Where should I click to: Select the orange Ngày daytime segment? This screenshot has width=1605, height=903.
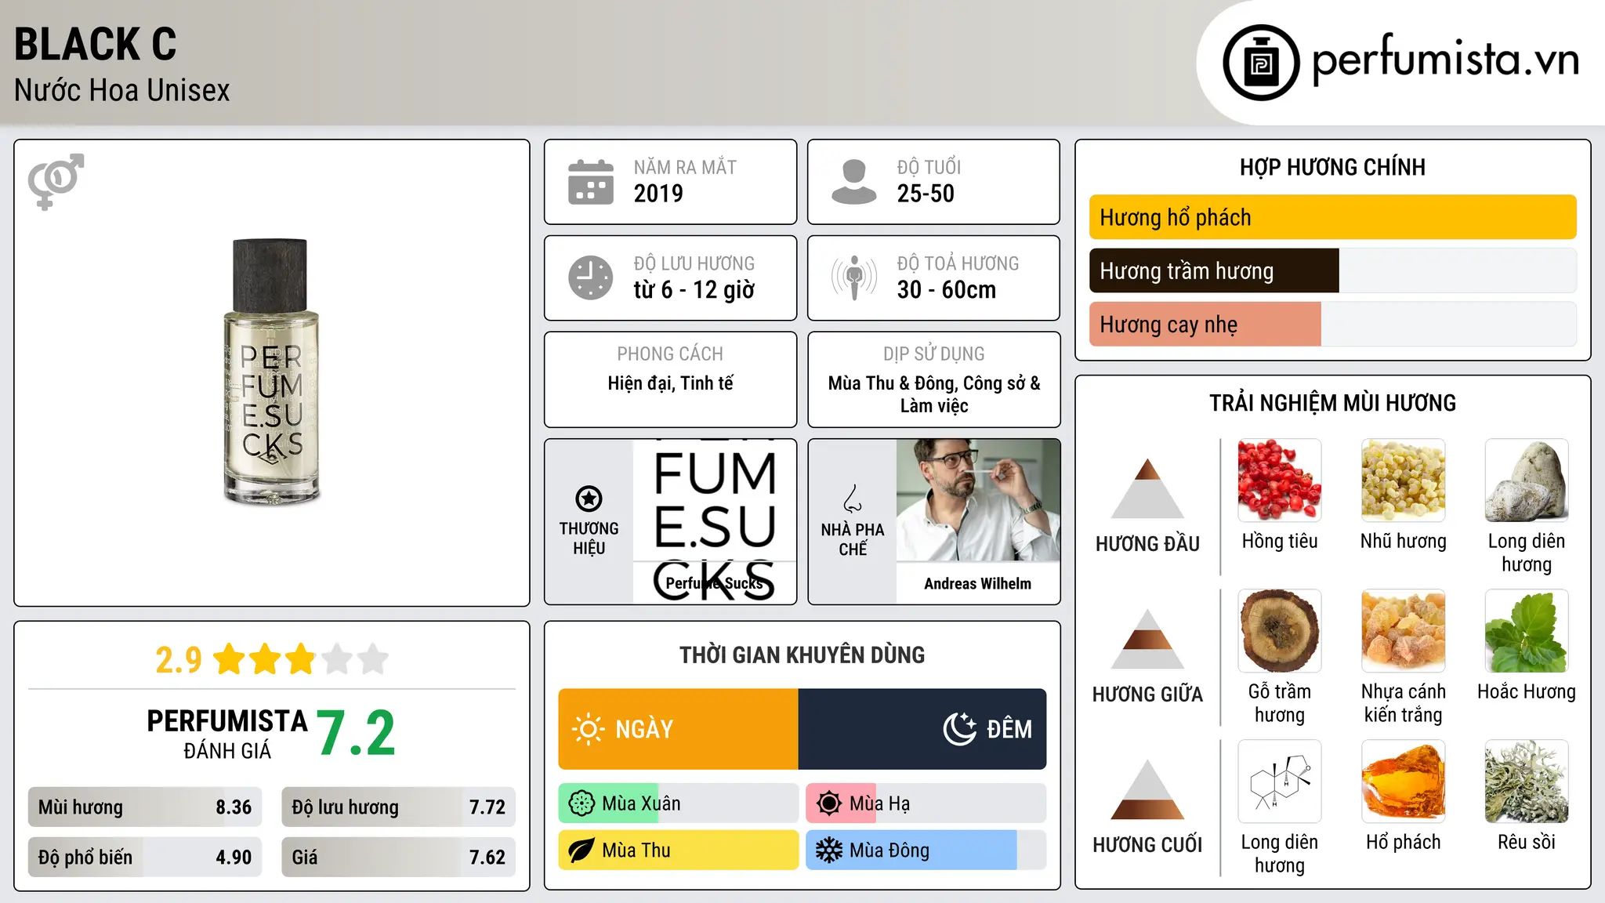(x=678, y=729)
